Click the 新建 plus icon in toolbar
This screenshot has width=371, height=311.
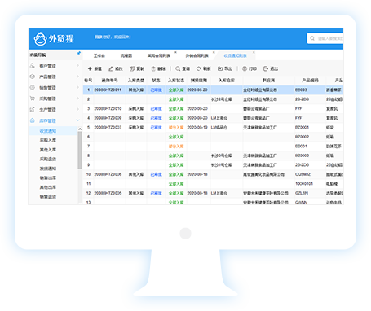pyautogui.click(x=90, y=68)
